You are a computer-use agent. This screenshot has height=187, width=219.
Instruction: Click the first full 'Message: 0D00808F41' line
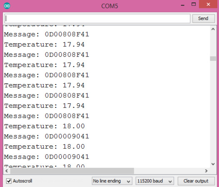(46, 34)
